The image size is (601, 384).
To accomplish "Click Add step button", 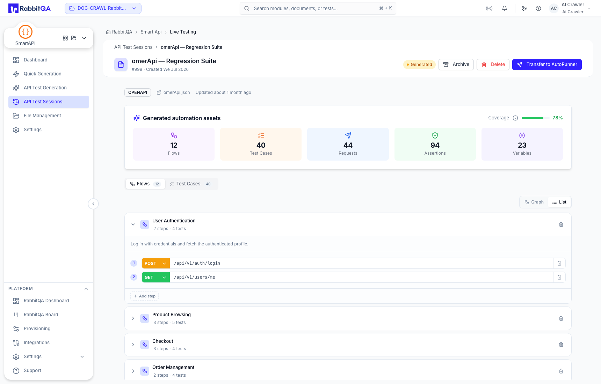I will [x=145, y=296].
